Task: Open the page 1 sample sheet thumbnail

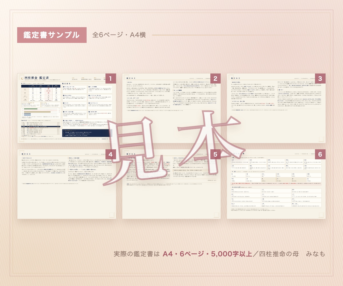Action: pos(67,108)
